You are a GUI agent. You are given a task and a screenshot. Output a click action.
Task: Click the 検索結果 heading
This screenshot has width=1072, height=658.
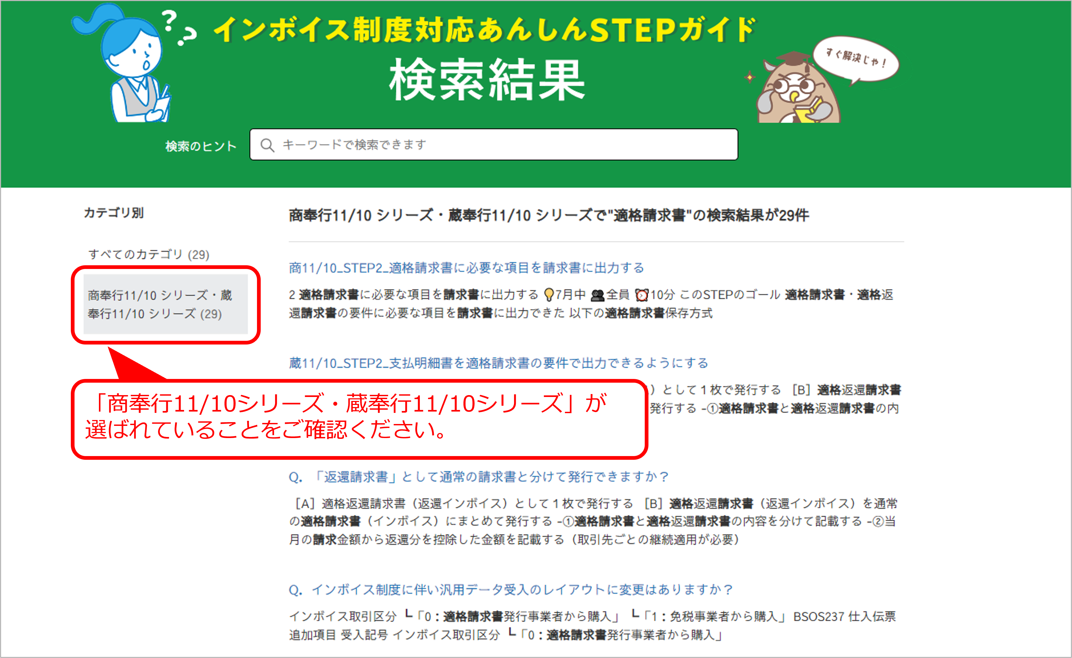pyautogui.click(x=487, y=80)
